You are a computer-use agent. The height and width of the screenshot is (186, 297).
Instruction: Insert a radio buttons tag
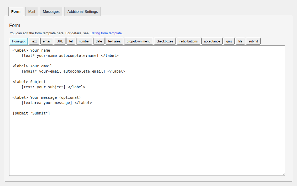pyautogui.click(x=189, y=41)
